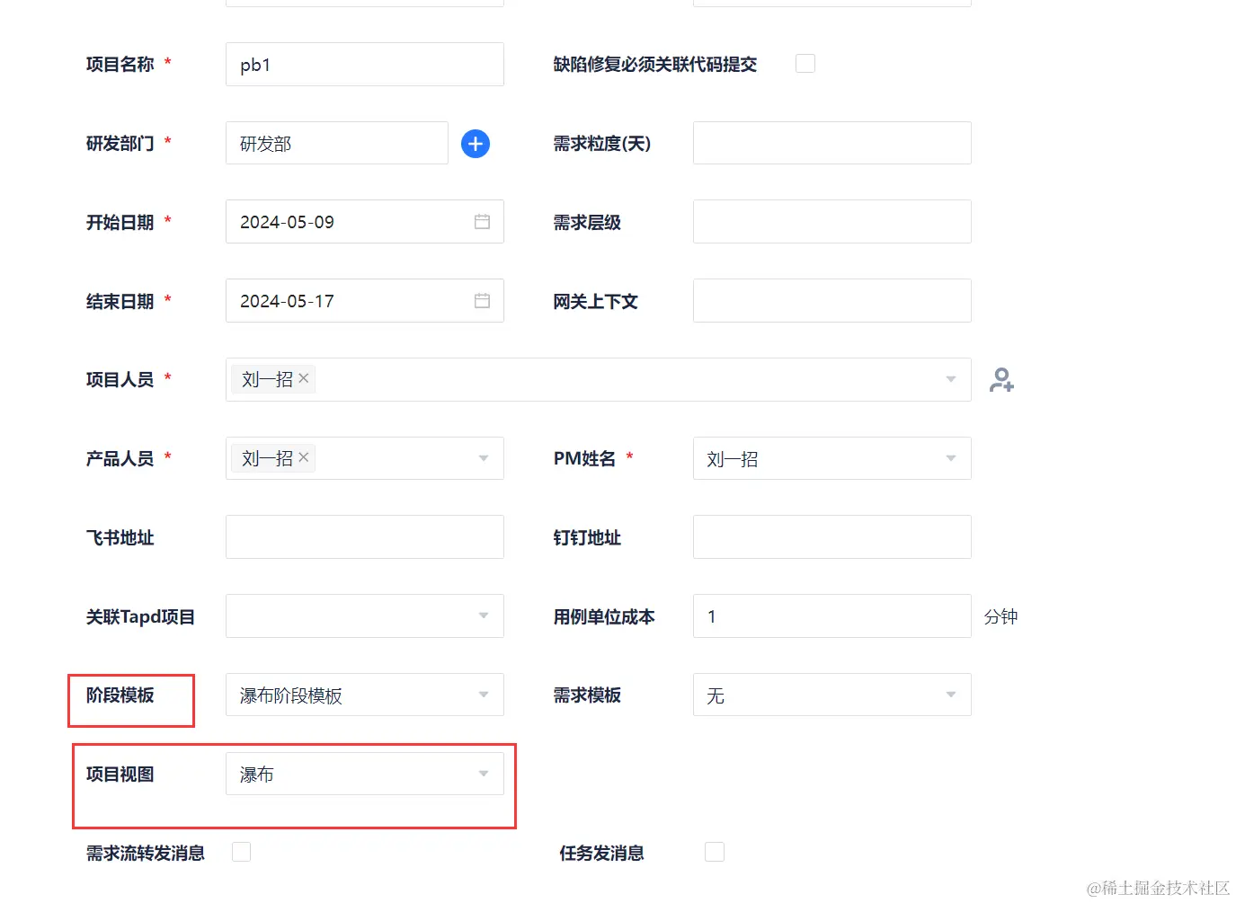Enable the 需求流转发消息 checkbox
The height and width of the screenshot is (903, 1236).
click(x=241, y=852)
